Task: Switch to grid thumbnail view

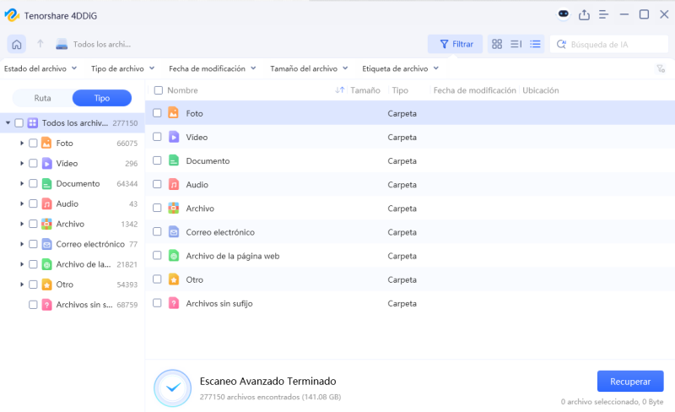Action: tap(497, 44)
